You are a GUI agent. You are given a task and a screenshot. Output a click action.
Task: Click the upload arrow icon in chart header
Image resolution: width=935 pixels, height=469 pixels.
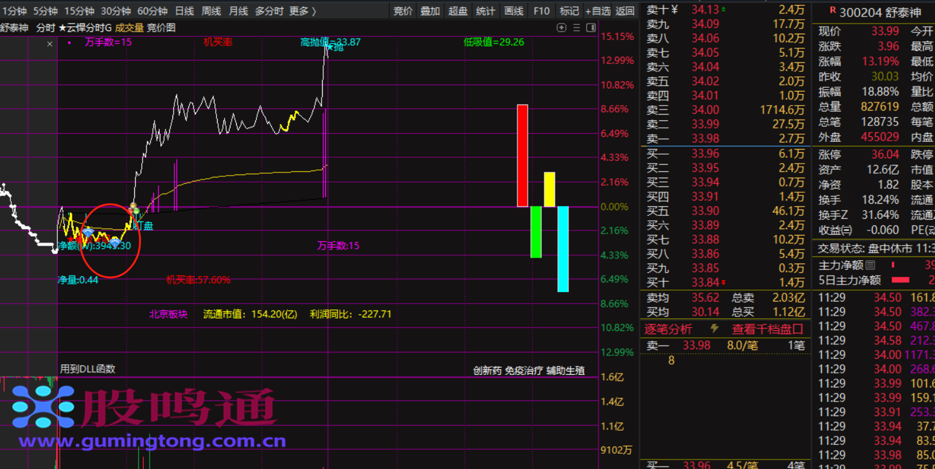pos(561,27)
